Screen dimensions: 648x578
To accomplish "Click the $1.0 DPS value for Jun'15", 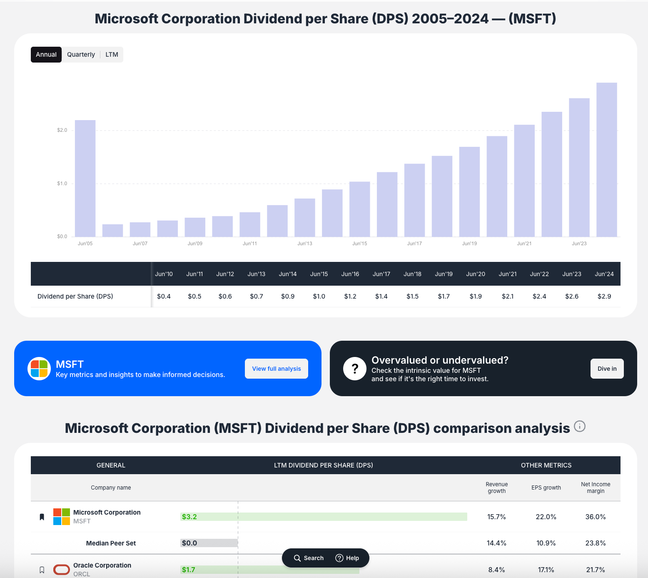I will click(319, 296).
